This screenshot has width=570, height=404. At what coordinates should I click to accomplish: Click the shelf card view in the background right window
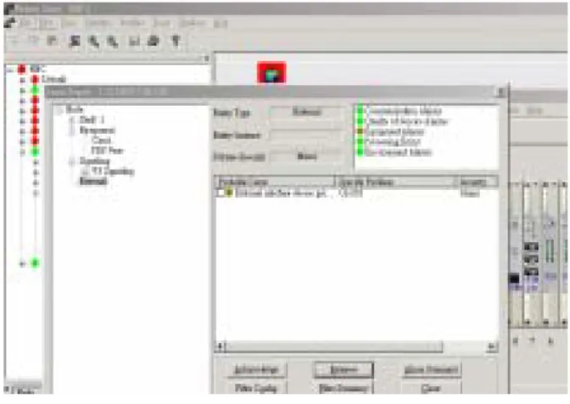[x=539, y=255]
